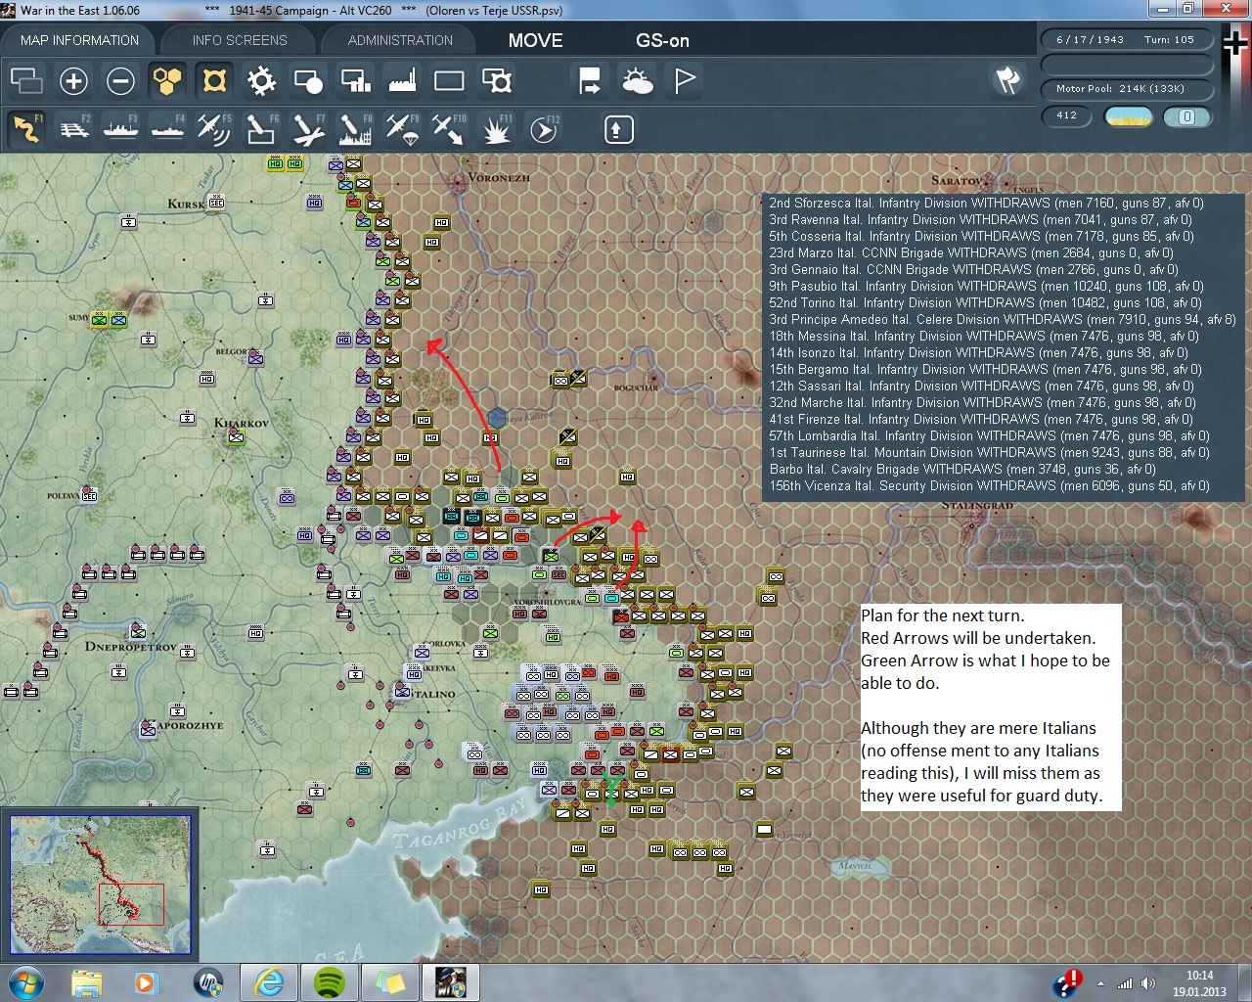Screen dimensions: 1252x1002
Task: Click the minimap overview
Action: pyautogui.click(x=101, y=884)
